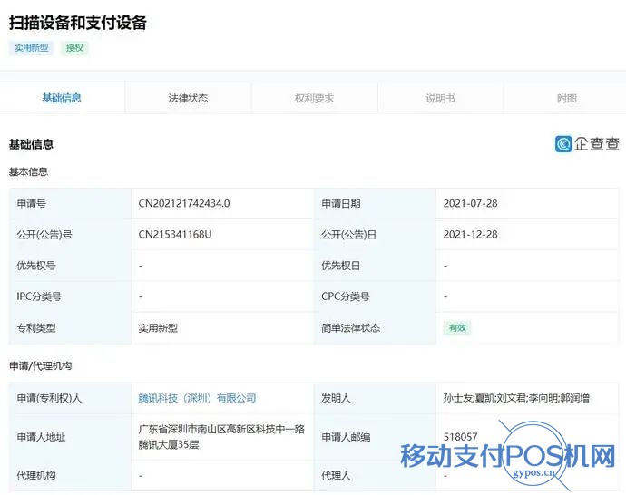626x495 pixels.
Task: Click the 申请人邮编 label cell
Action: (x=376, y=437)
